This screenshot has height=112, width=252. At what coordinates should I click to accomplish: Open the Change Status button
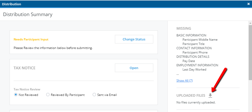pyautogui.click(x=134, y=39)
